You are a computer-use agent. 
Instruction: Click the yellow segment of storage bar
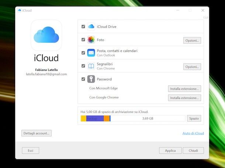coord(83,118)
